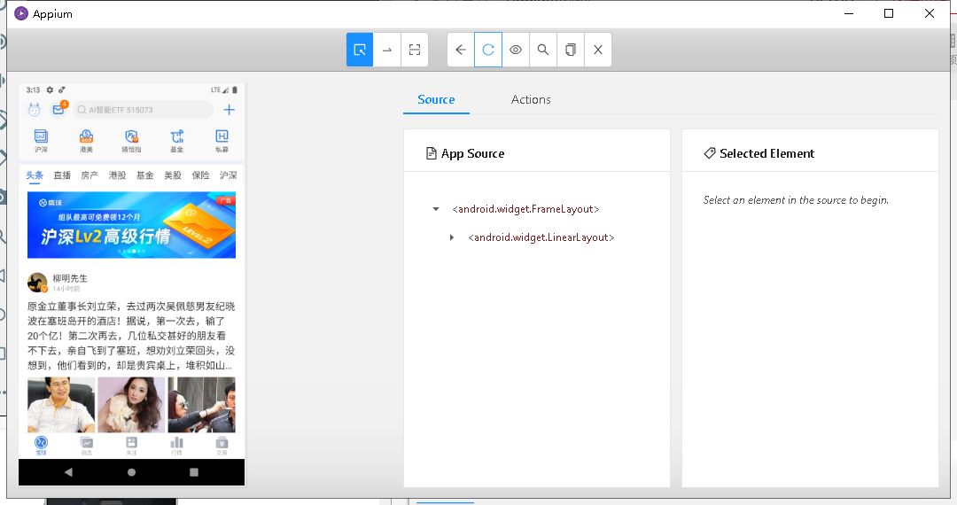The image size is (957, 505).
Task: Open the 沪深Lv2高级行情 banner ad
Action: point(131,225)
